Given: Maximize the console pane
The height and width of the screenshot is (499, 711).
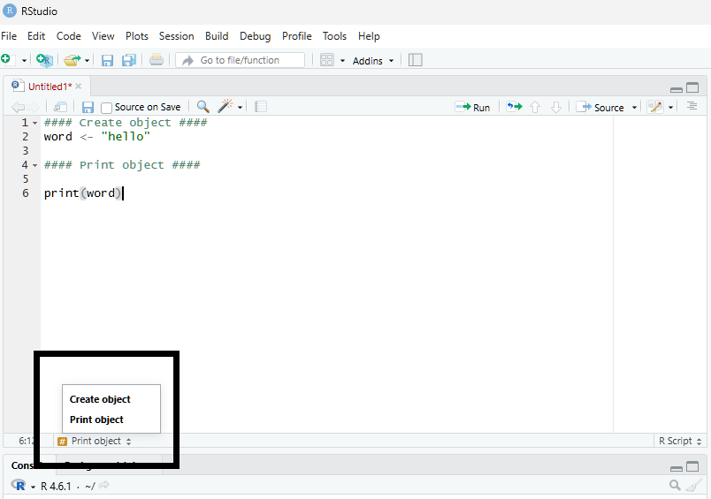Looking at the screenshot, I should [x=692, y=466].
